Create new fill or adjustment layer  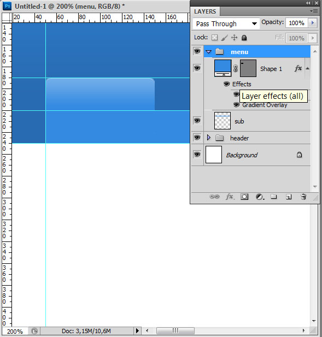coord(260,197)
